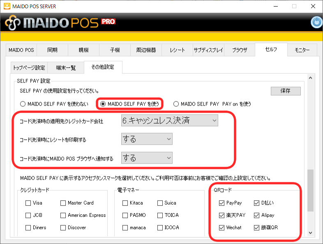The height and width of the screenshot is (244, 323).
Task: Click the MAIDO POS PRO logo
Action: (x=60, y=23)
